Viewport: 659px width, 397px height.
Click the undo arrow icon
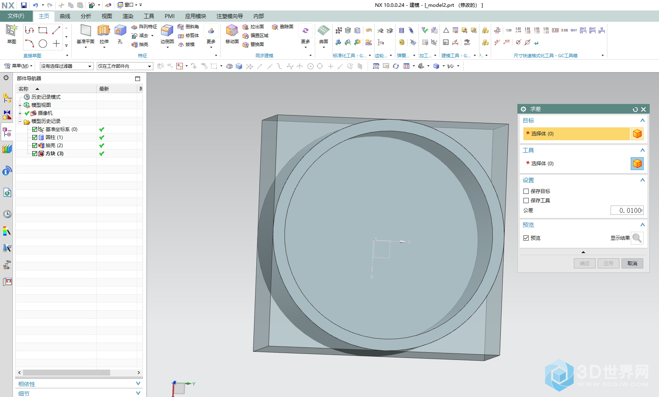click(36, 5)
